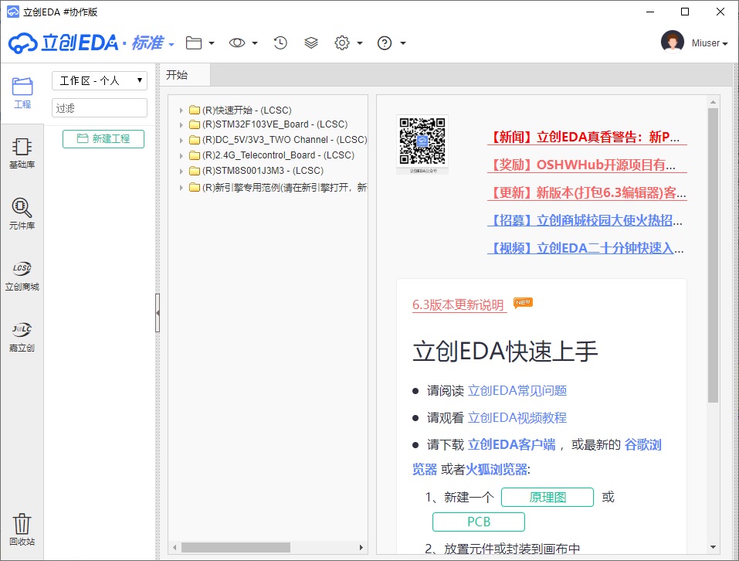Open the 回收站 recycle bin
Image resolution: width=739 pixels, height=561 pixels.
pos(22,529)
